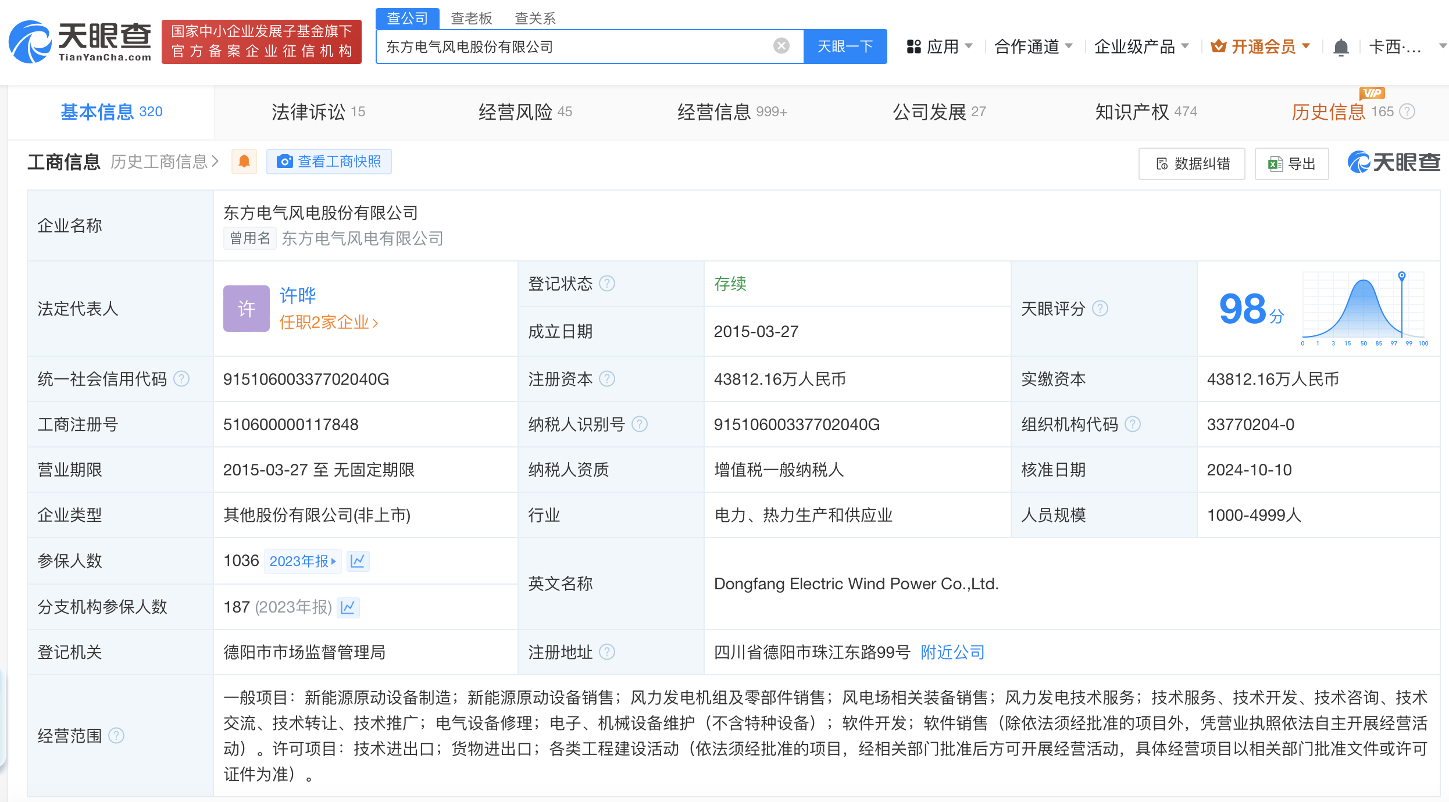Click 存续 registration status
Screen dimensions: 1449x802
[730, 284]
